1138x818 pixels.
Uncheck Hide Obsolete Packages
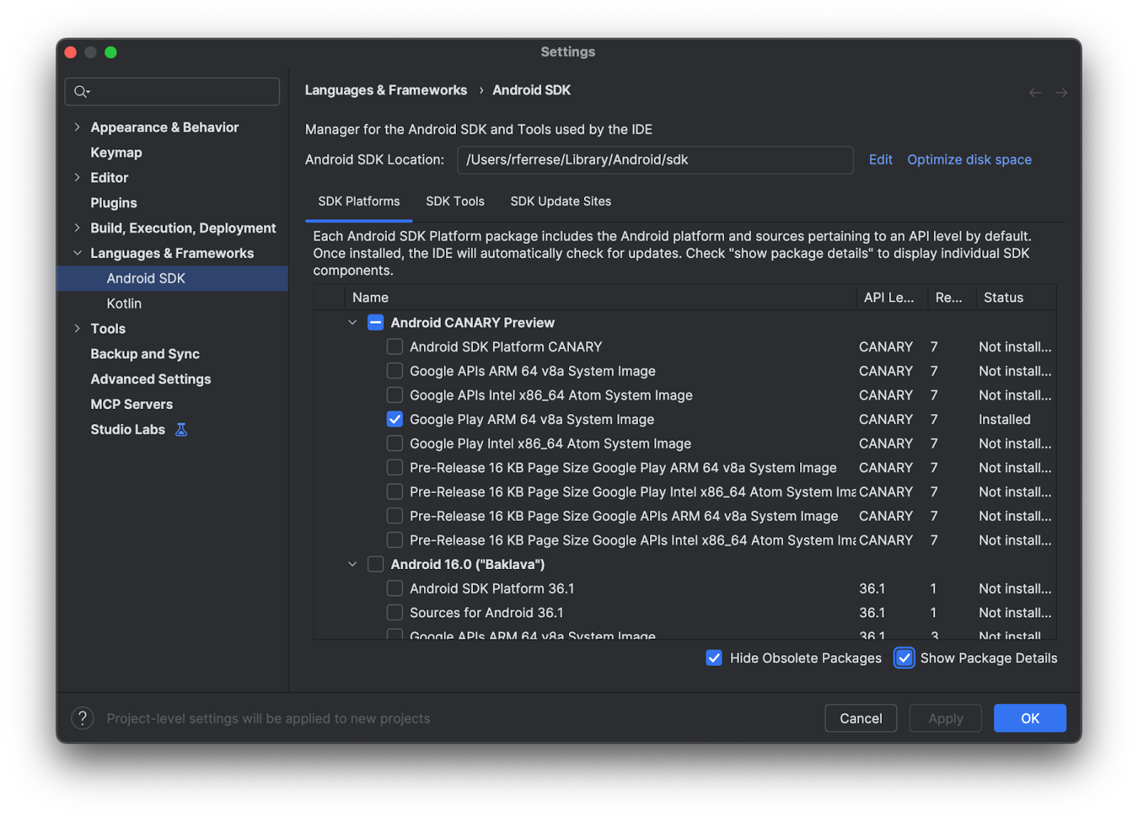pos(714,658)
